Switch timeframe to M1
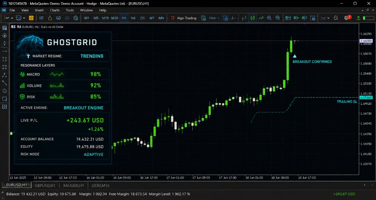Image resolution: width=376 pixels, height=200 pixels. click(x=87, y=18)
